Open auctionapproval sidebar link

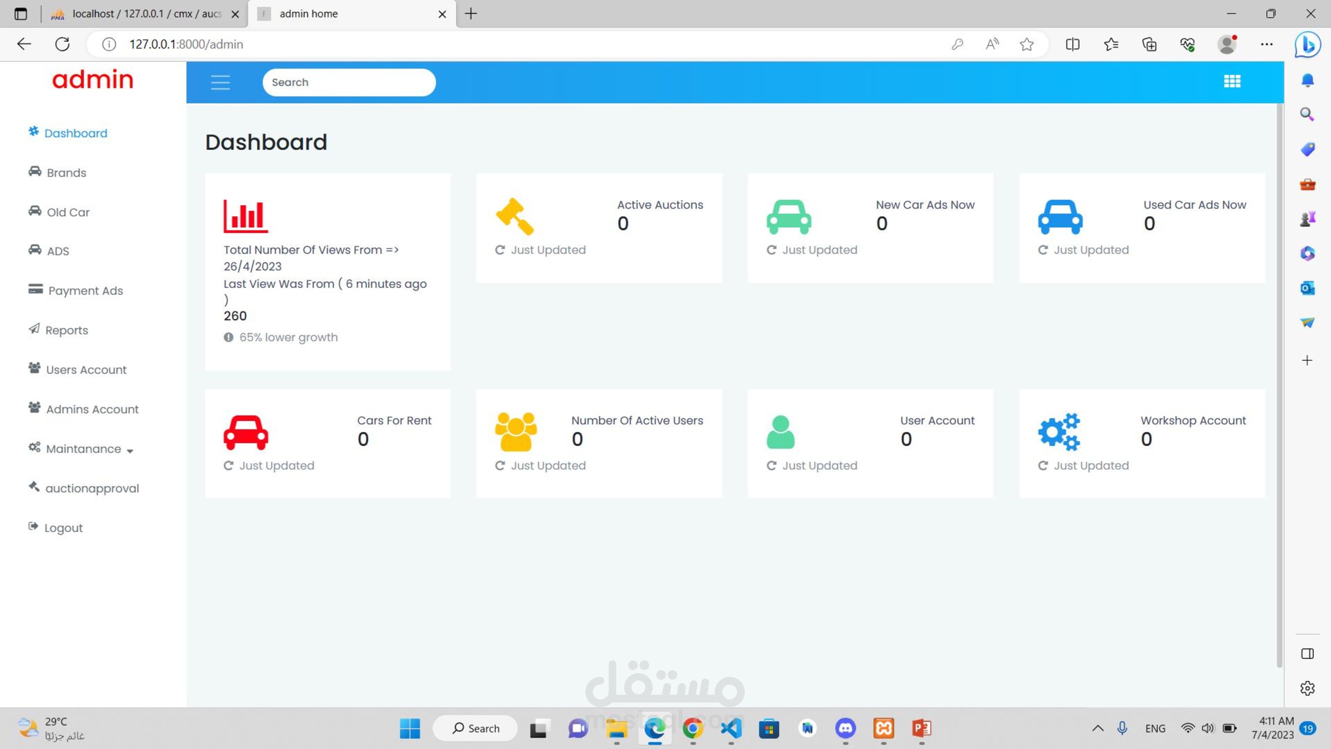[x=92, y=488]
